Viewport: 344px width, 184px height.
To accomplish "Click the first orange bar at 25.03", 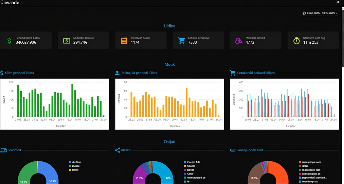I will 131,104.
